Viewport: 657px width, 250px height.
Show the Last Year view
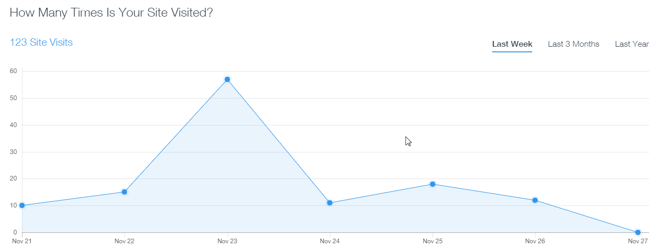(x=632, y=44)
